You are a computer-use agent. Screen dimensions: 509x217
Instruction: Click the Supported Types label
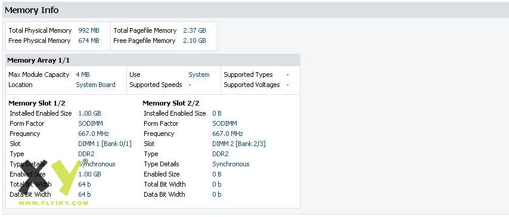coord(248,75)
